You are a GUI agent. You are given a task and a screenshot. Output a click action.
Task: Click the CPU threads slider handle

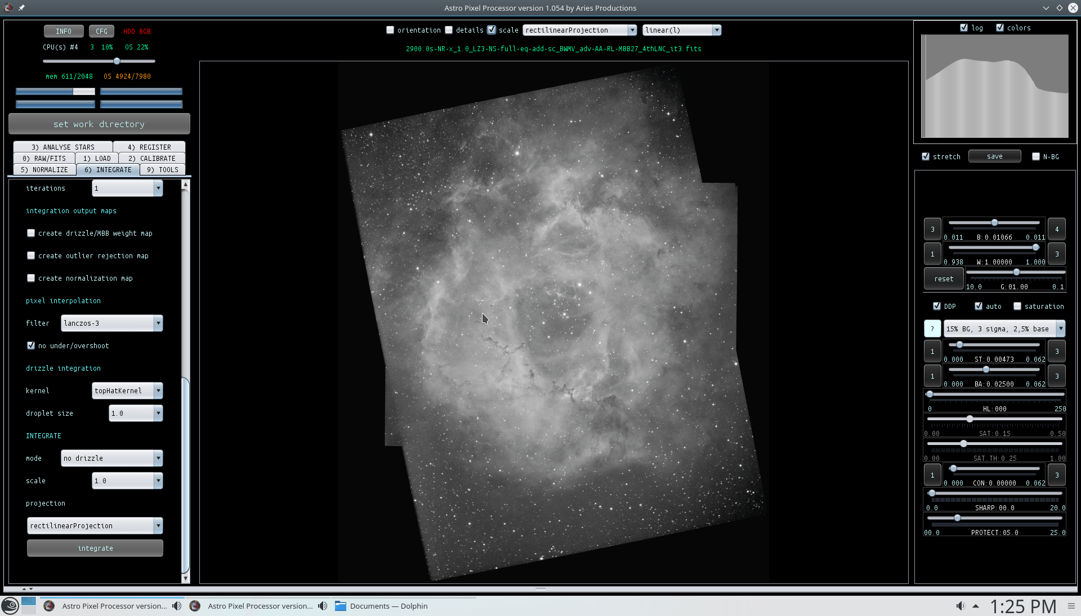(117, 61)
